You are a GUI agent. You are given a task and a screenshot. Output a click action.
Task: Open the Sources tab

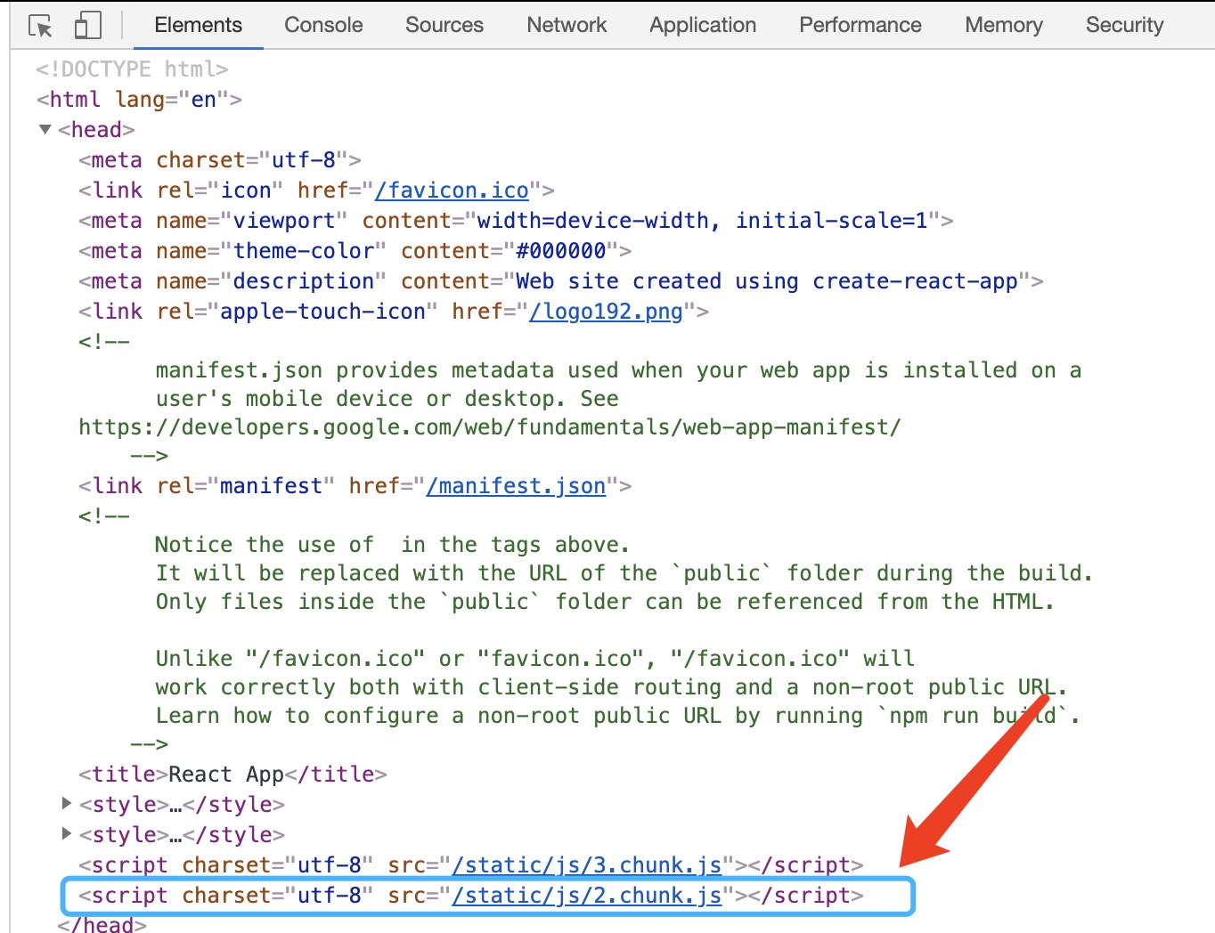point(444,25)
